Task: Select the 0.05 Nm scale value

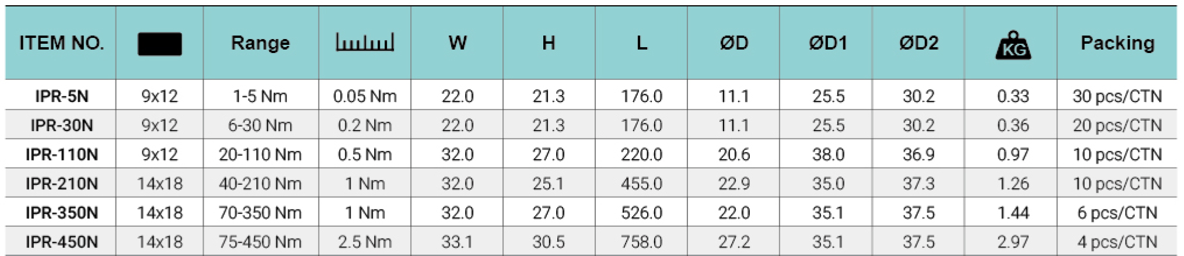Action: tap(365, 96)
